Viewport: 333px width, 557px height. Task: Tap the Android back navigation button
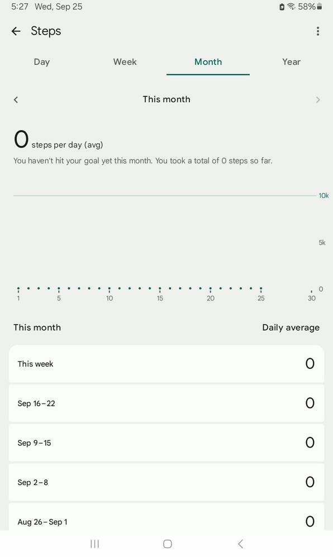click(x=240, y=544)
